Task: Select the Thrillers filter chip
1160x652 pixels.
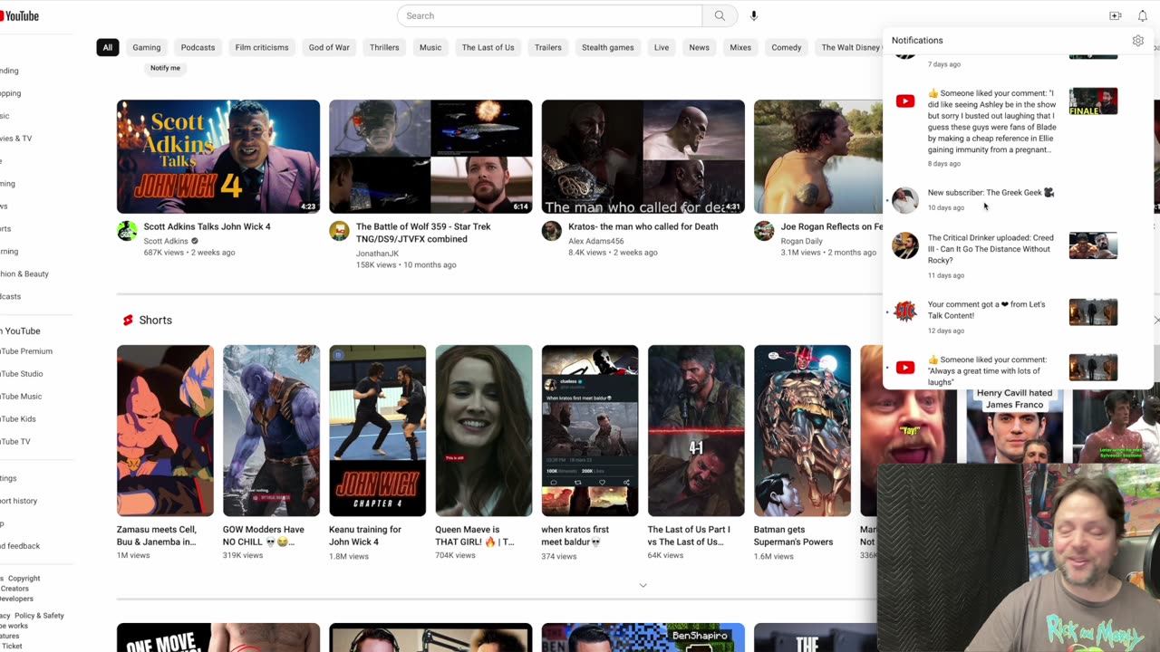Action: click(x=384, y=47)
